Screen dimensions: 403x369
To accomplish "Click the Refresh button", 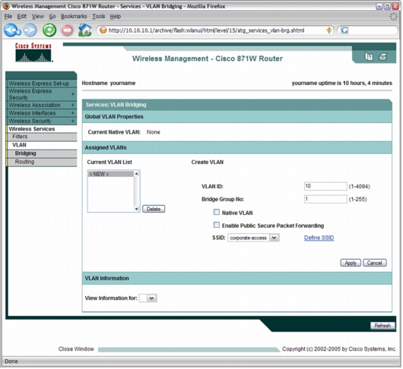I will (382, 326).
